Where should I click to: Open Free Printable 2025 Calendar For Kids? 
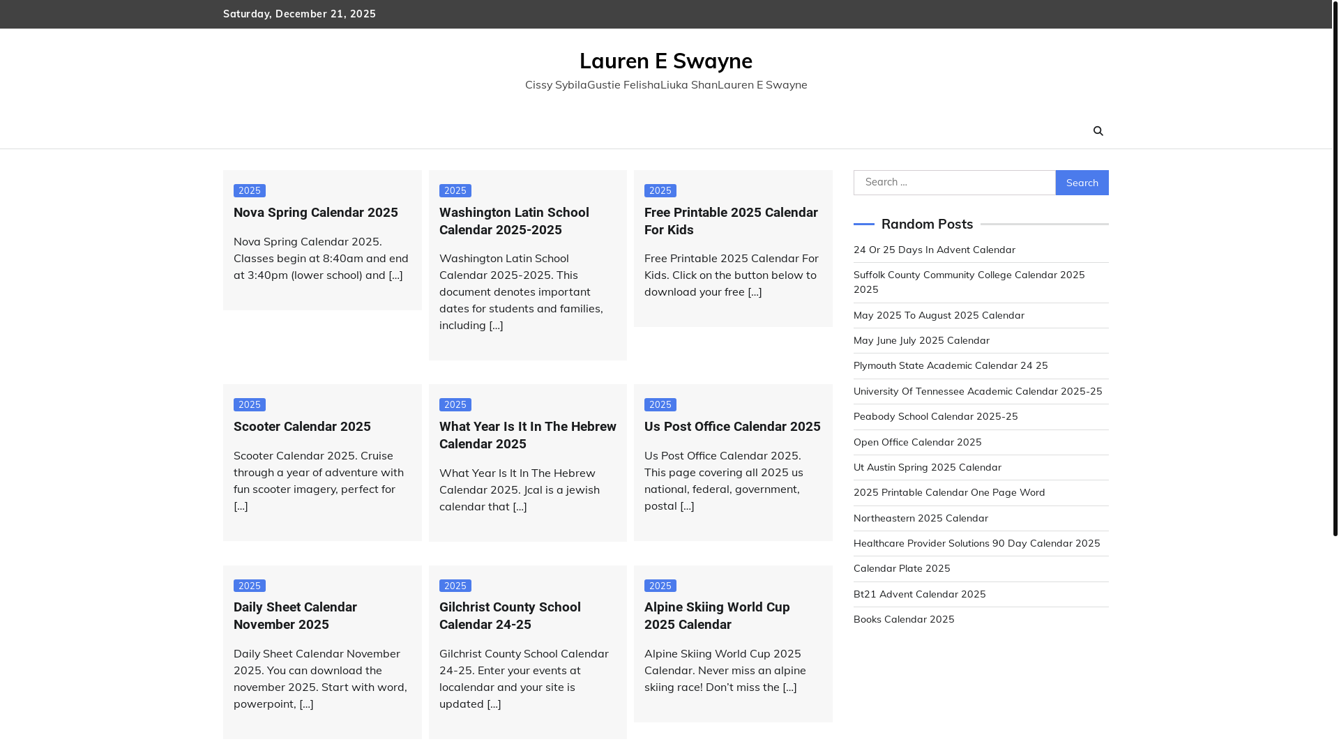tap(731, 221)
